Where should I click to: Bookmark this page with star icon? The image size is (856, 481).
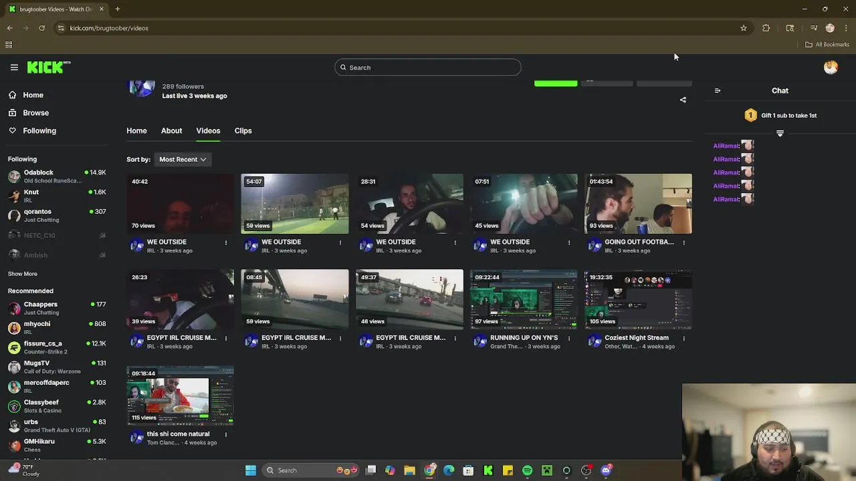tap(743, 28)
